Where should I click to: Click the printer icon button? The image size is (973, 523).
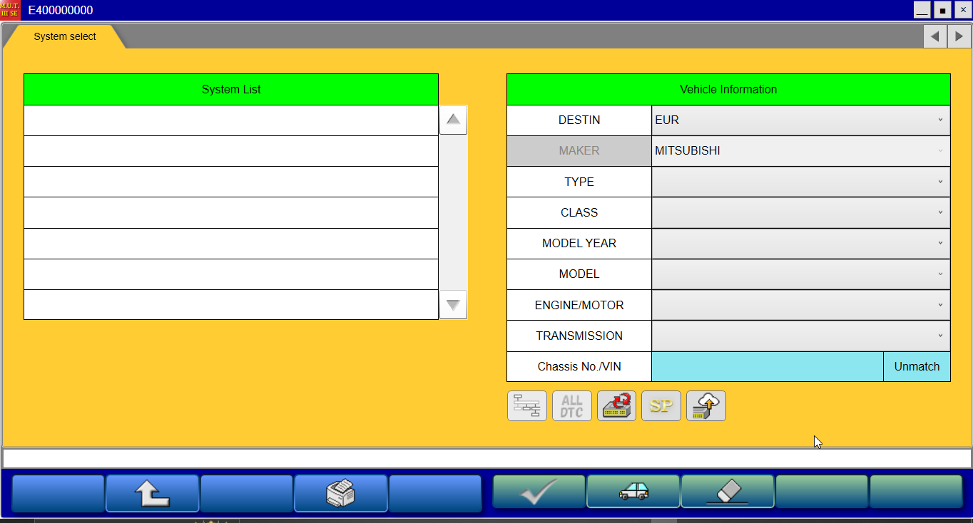(340, 493)
